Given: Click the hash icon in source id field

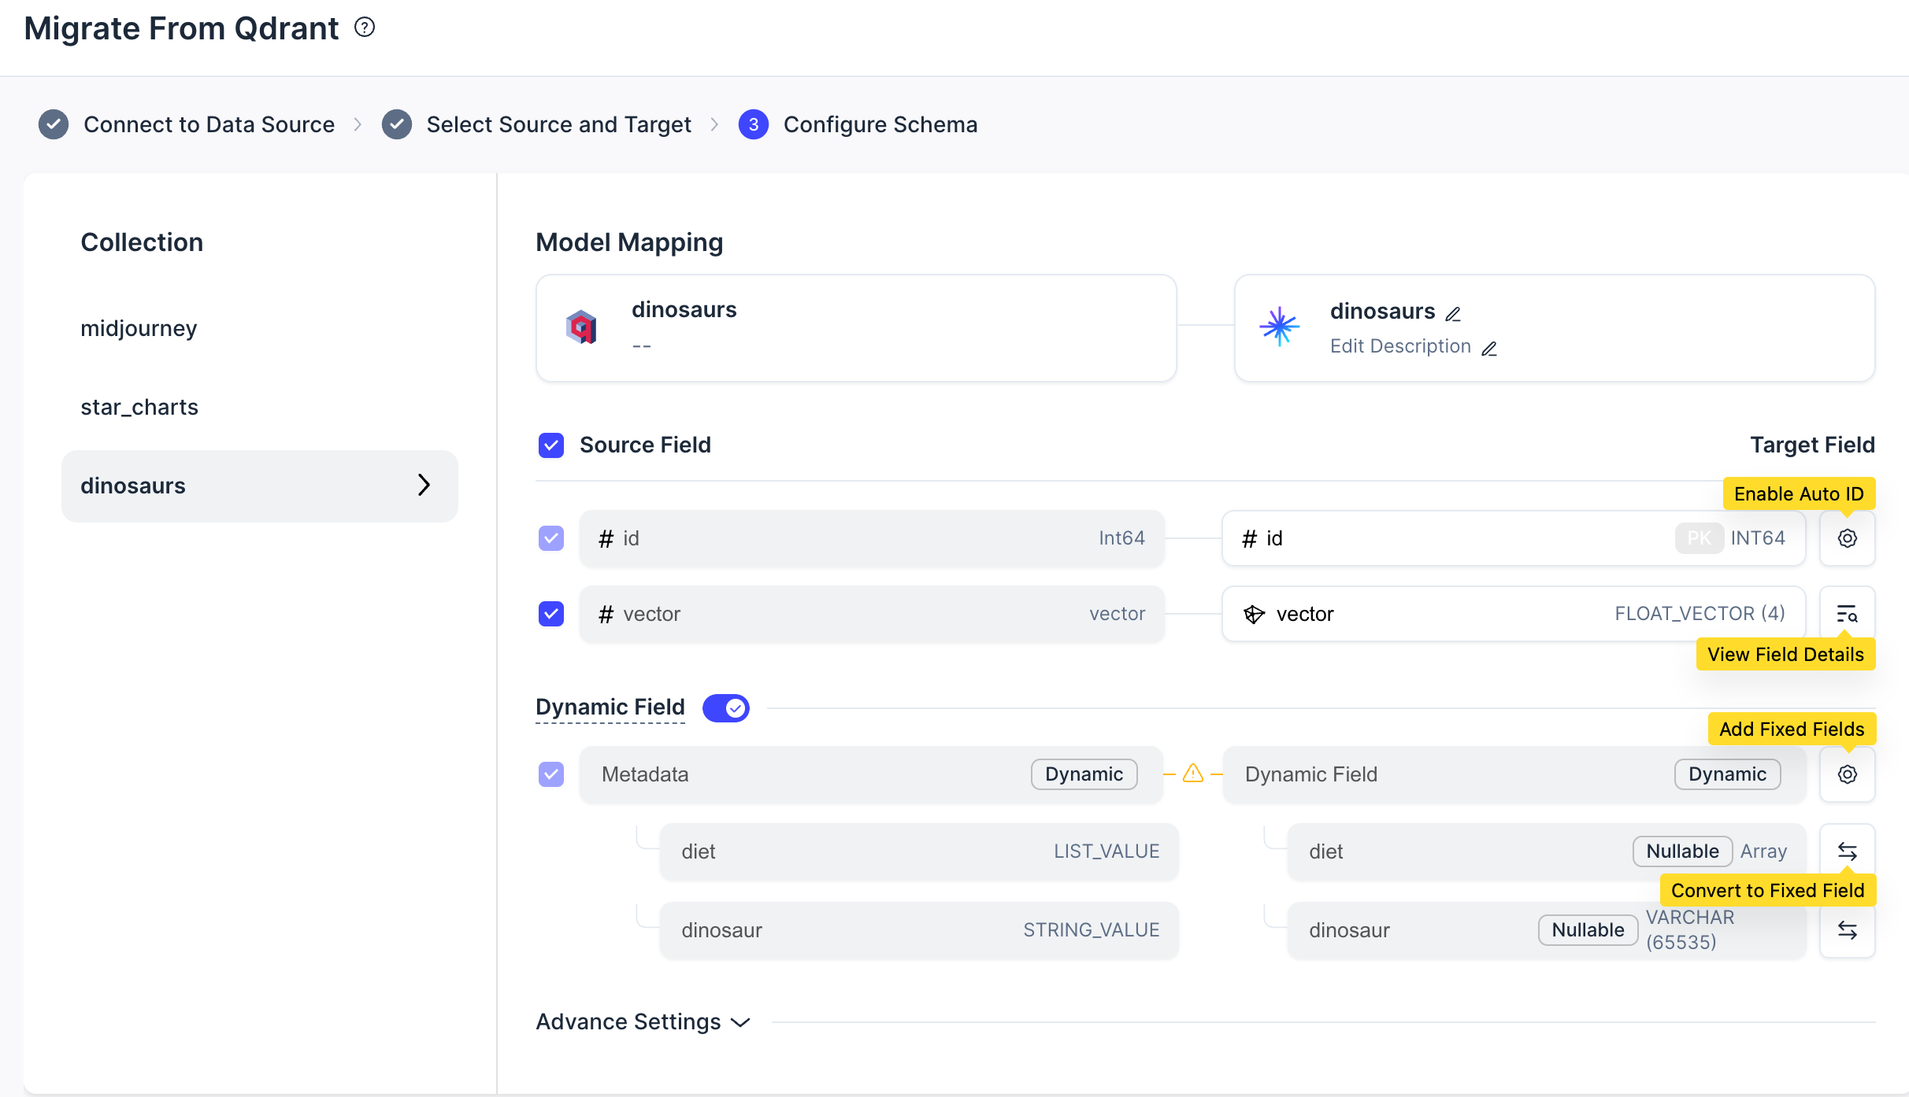Looking at the screenshot, I should click(x=606, y=538).
